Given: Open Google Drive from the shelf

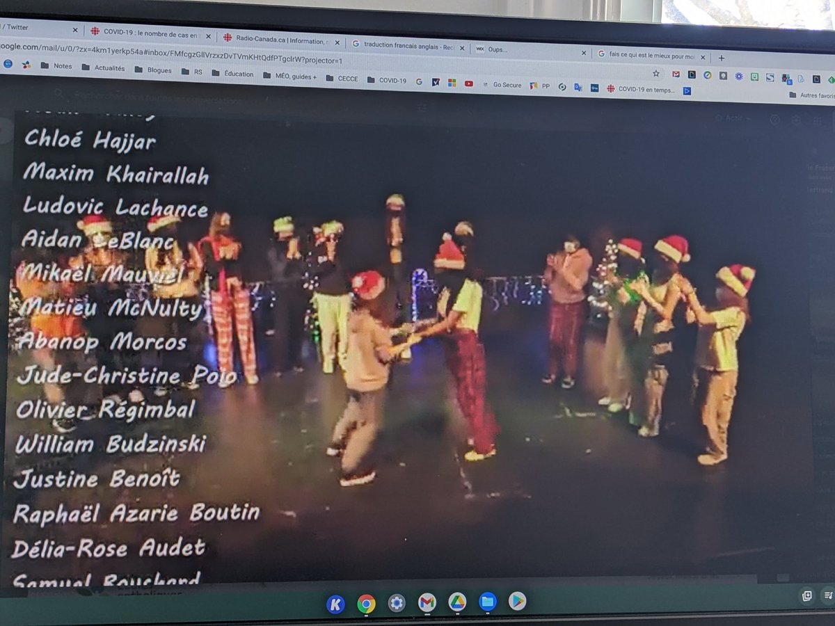Looking at the screenshot, I should (x=457, y=602).
